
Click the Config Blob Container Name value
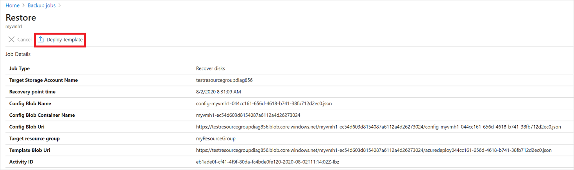pyautogui.click(x=248, y=115)
